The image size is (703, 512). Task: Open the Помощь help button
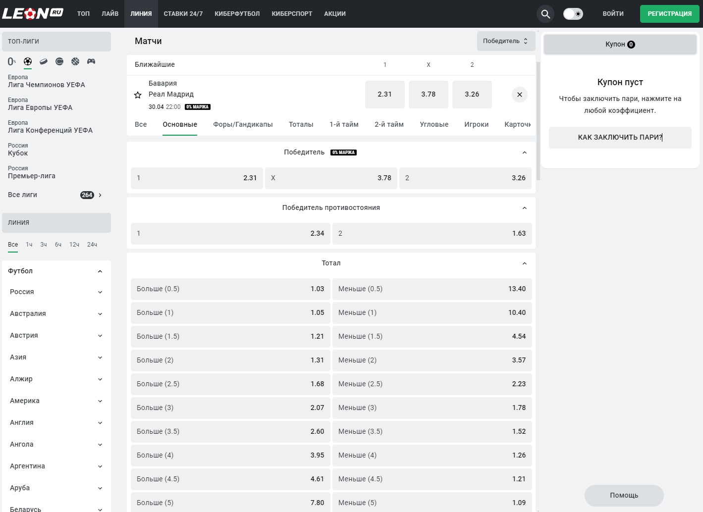624,495
